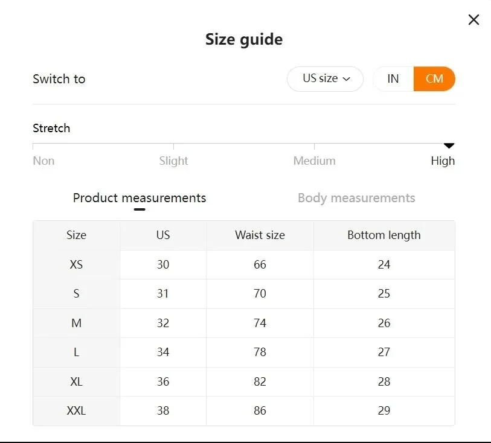Click the Bottom length column header

(x=384, y=235)
